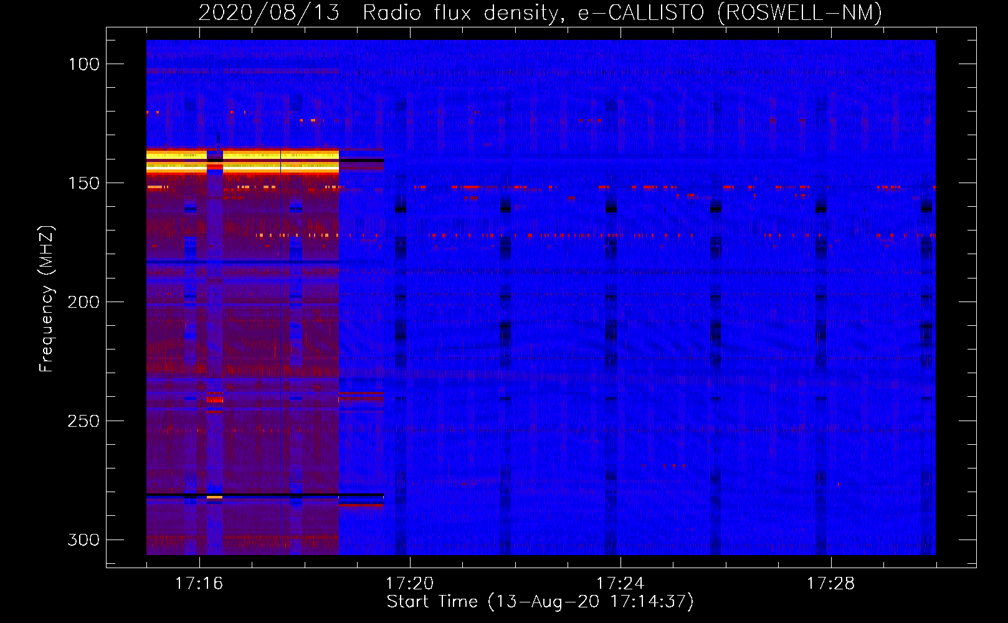1008x623 pixels.
Task: Click the Start Time axis label
Action: pos(540,602)
